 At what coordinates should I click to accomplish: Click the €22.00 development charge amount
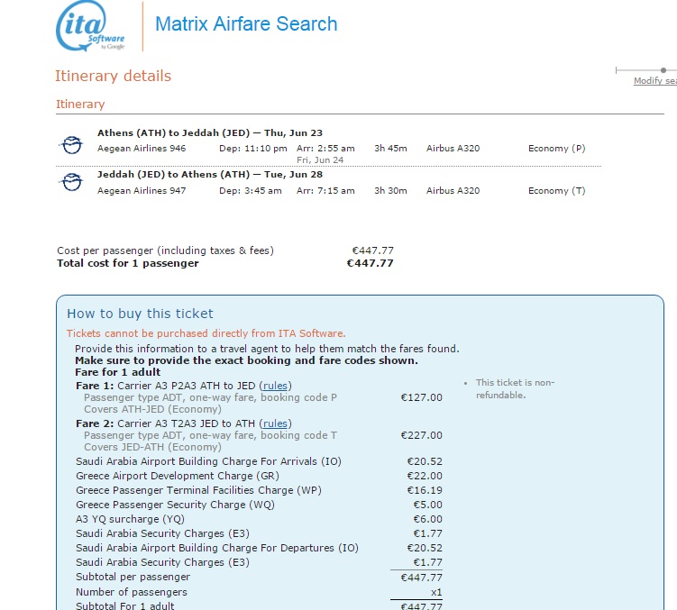pos(425,476)
